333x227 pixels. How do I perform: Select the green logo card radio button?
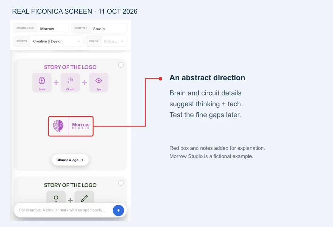121,183
